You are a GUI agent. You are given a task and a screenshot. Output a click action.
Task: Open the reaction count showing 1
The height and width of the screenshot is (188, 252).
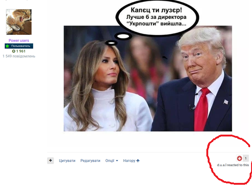pyautogui.click(x=245, y=158)
